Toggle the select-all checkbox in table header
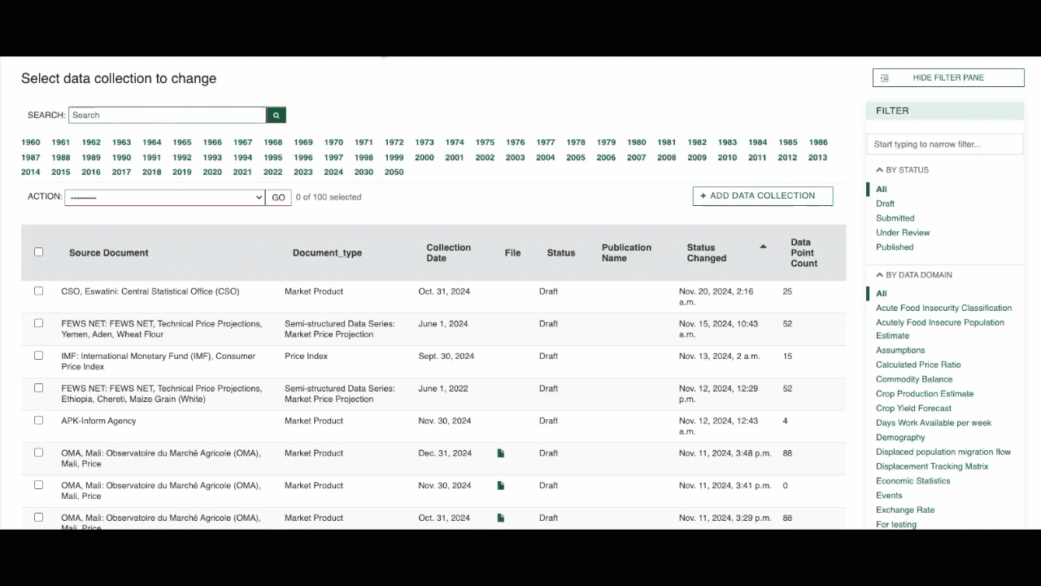The image size is (1041, 586). (x=38, y=252)
